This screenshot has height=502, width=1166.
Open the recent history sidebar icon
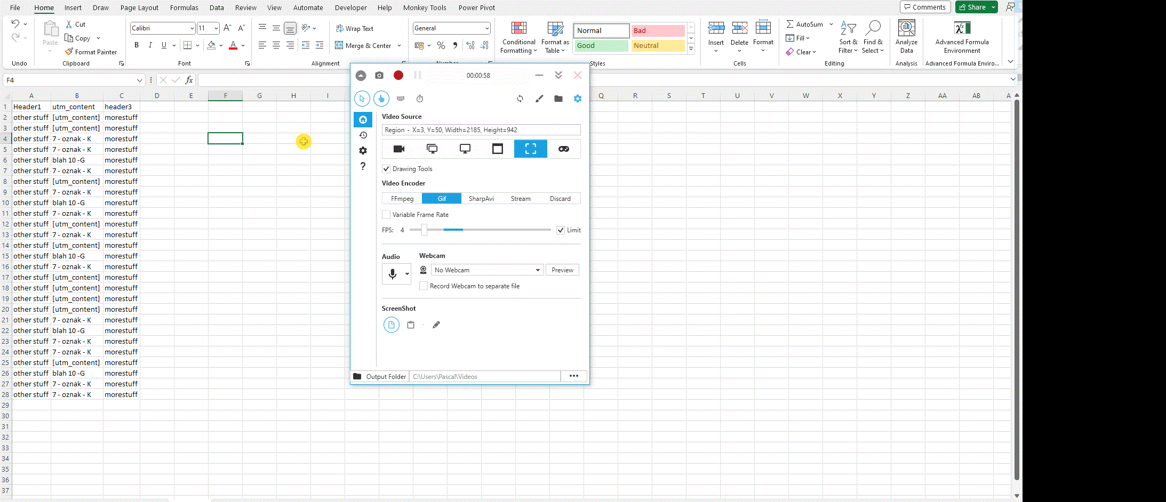point(363,135)
